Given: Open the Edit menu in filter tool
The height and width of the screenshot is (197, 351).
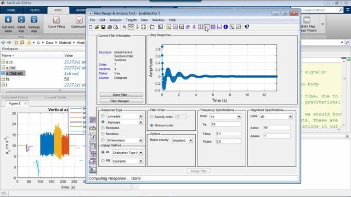Looking at the screenshot, I should [x=102, y=20].
